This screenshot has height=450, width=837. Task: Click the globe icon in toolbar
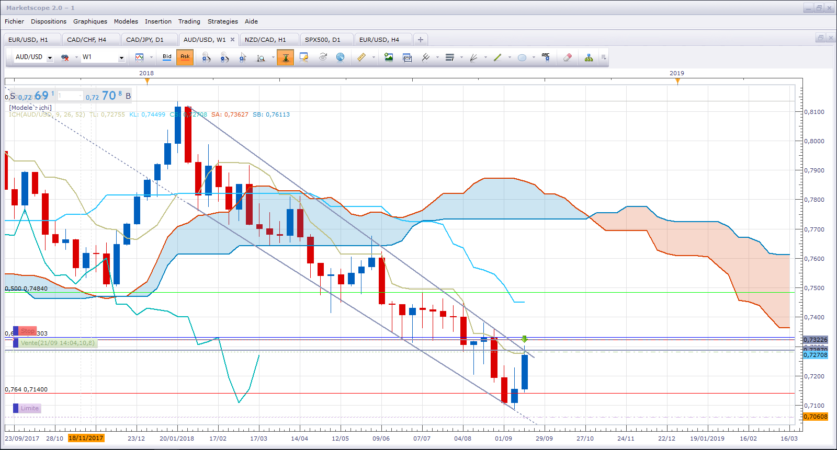point(340,57)
